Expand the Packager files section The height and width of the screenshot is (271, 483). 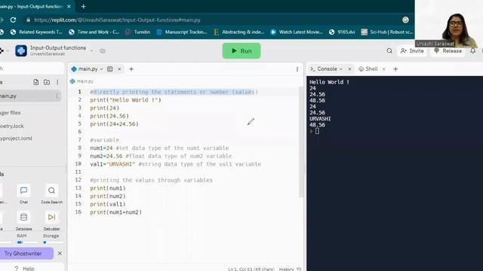click(11, 113)
